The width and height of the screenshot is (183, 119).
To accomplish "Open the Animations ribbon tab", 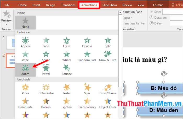I will [x=89, y=5].
